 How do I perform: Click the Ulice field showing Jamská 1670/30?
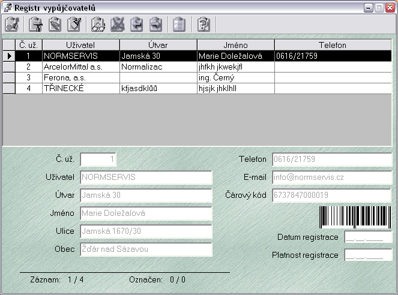tap(146, 231)
